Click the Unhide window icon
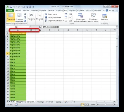The height and width of the screenshot is (112, 124). (66, 21)
